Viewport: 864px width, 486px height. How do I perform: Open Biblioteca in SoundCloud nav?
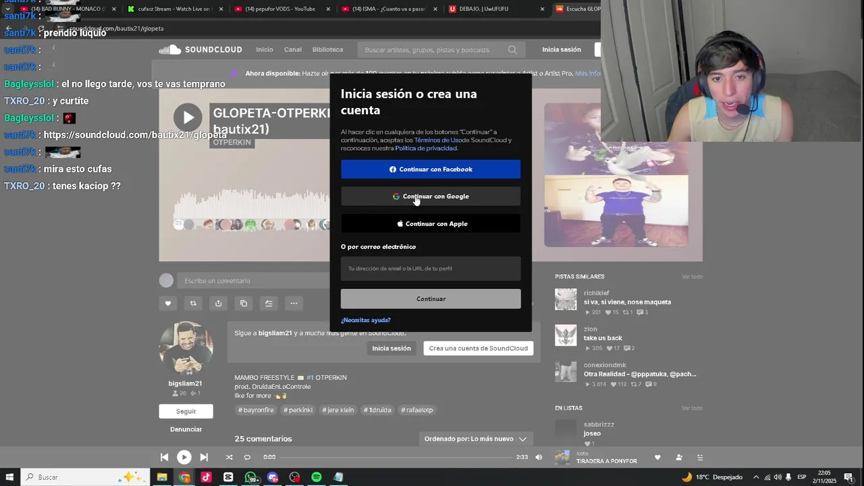point(327,49)
